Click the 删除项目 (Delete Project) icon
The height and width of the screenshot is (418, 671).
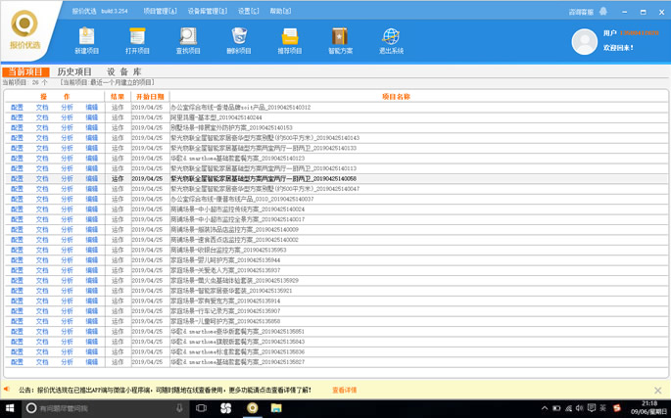[x=239, y=40]
